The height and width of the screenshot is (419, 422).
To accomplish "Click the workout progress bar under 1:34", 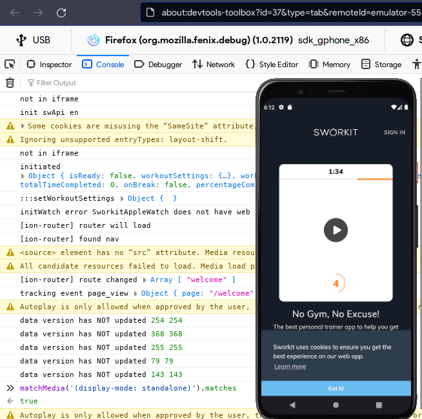I will tap(336, 179).
